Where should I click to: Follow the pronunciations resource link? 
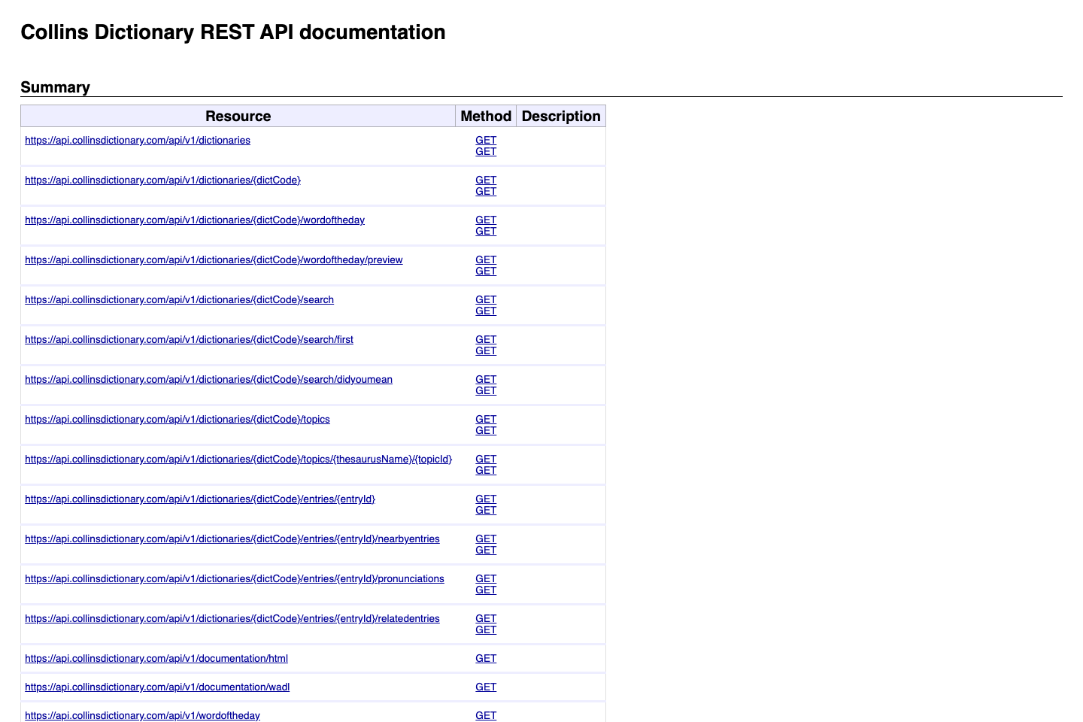pyautogui.click(x=234, y=578)
